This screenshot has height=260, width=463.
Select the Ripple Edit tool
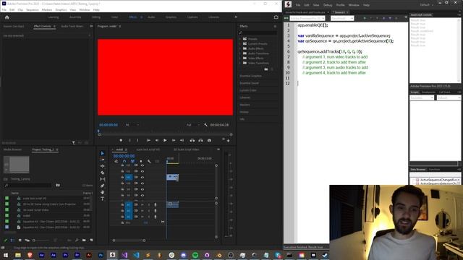pos(103,166)
